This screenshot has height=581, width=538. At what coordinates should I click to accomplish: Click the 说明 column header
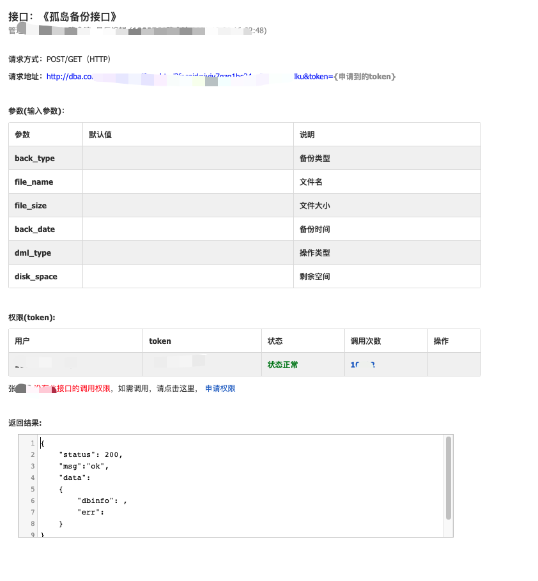click(x=308, y=134)
